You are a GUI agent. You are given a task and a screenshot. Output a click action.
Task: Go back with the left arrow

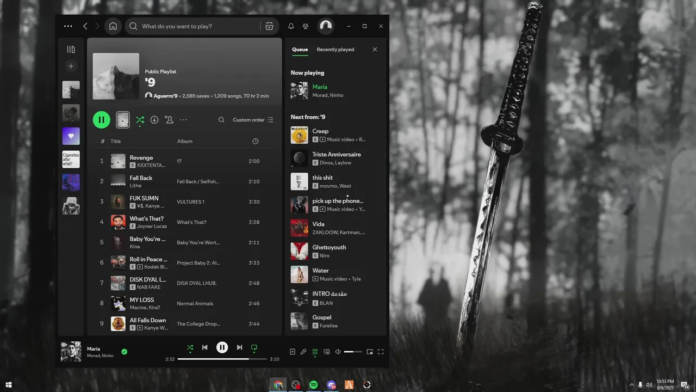click(x=85, y=26)
